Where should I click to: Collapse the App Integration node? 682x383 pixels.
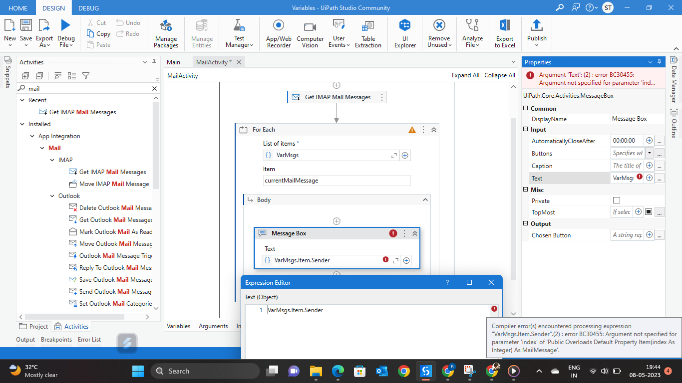(32, 136)
